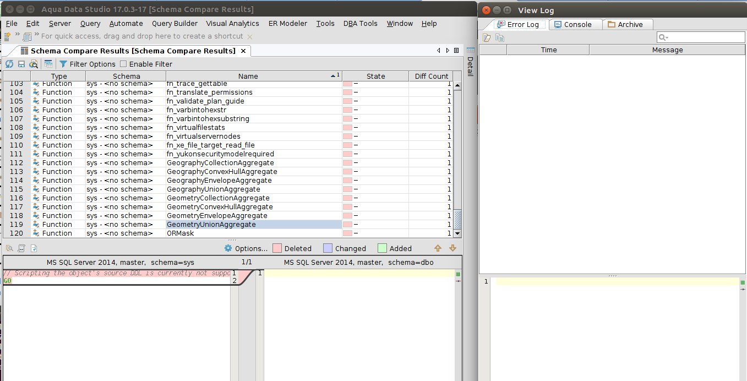Viewport: 747px width, 381px height.
Task: Select the fn_xe_file_target_read_file row
Action: pyautogui.click(x=227, y=145)
